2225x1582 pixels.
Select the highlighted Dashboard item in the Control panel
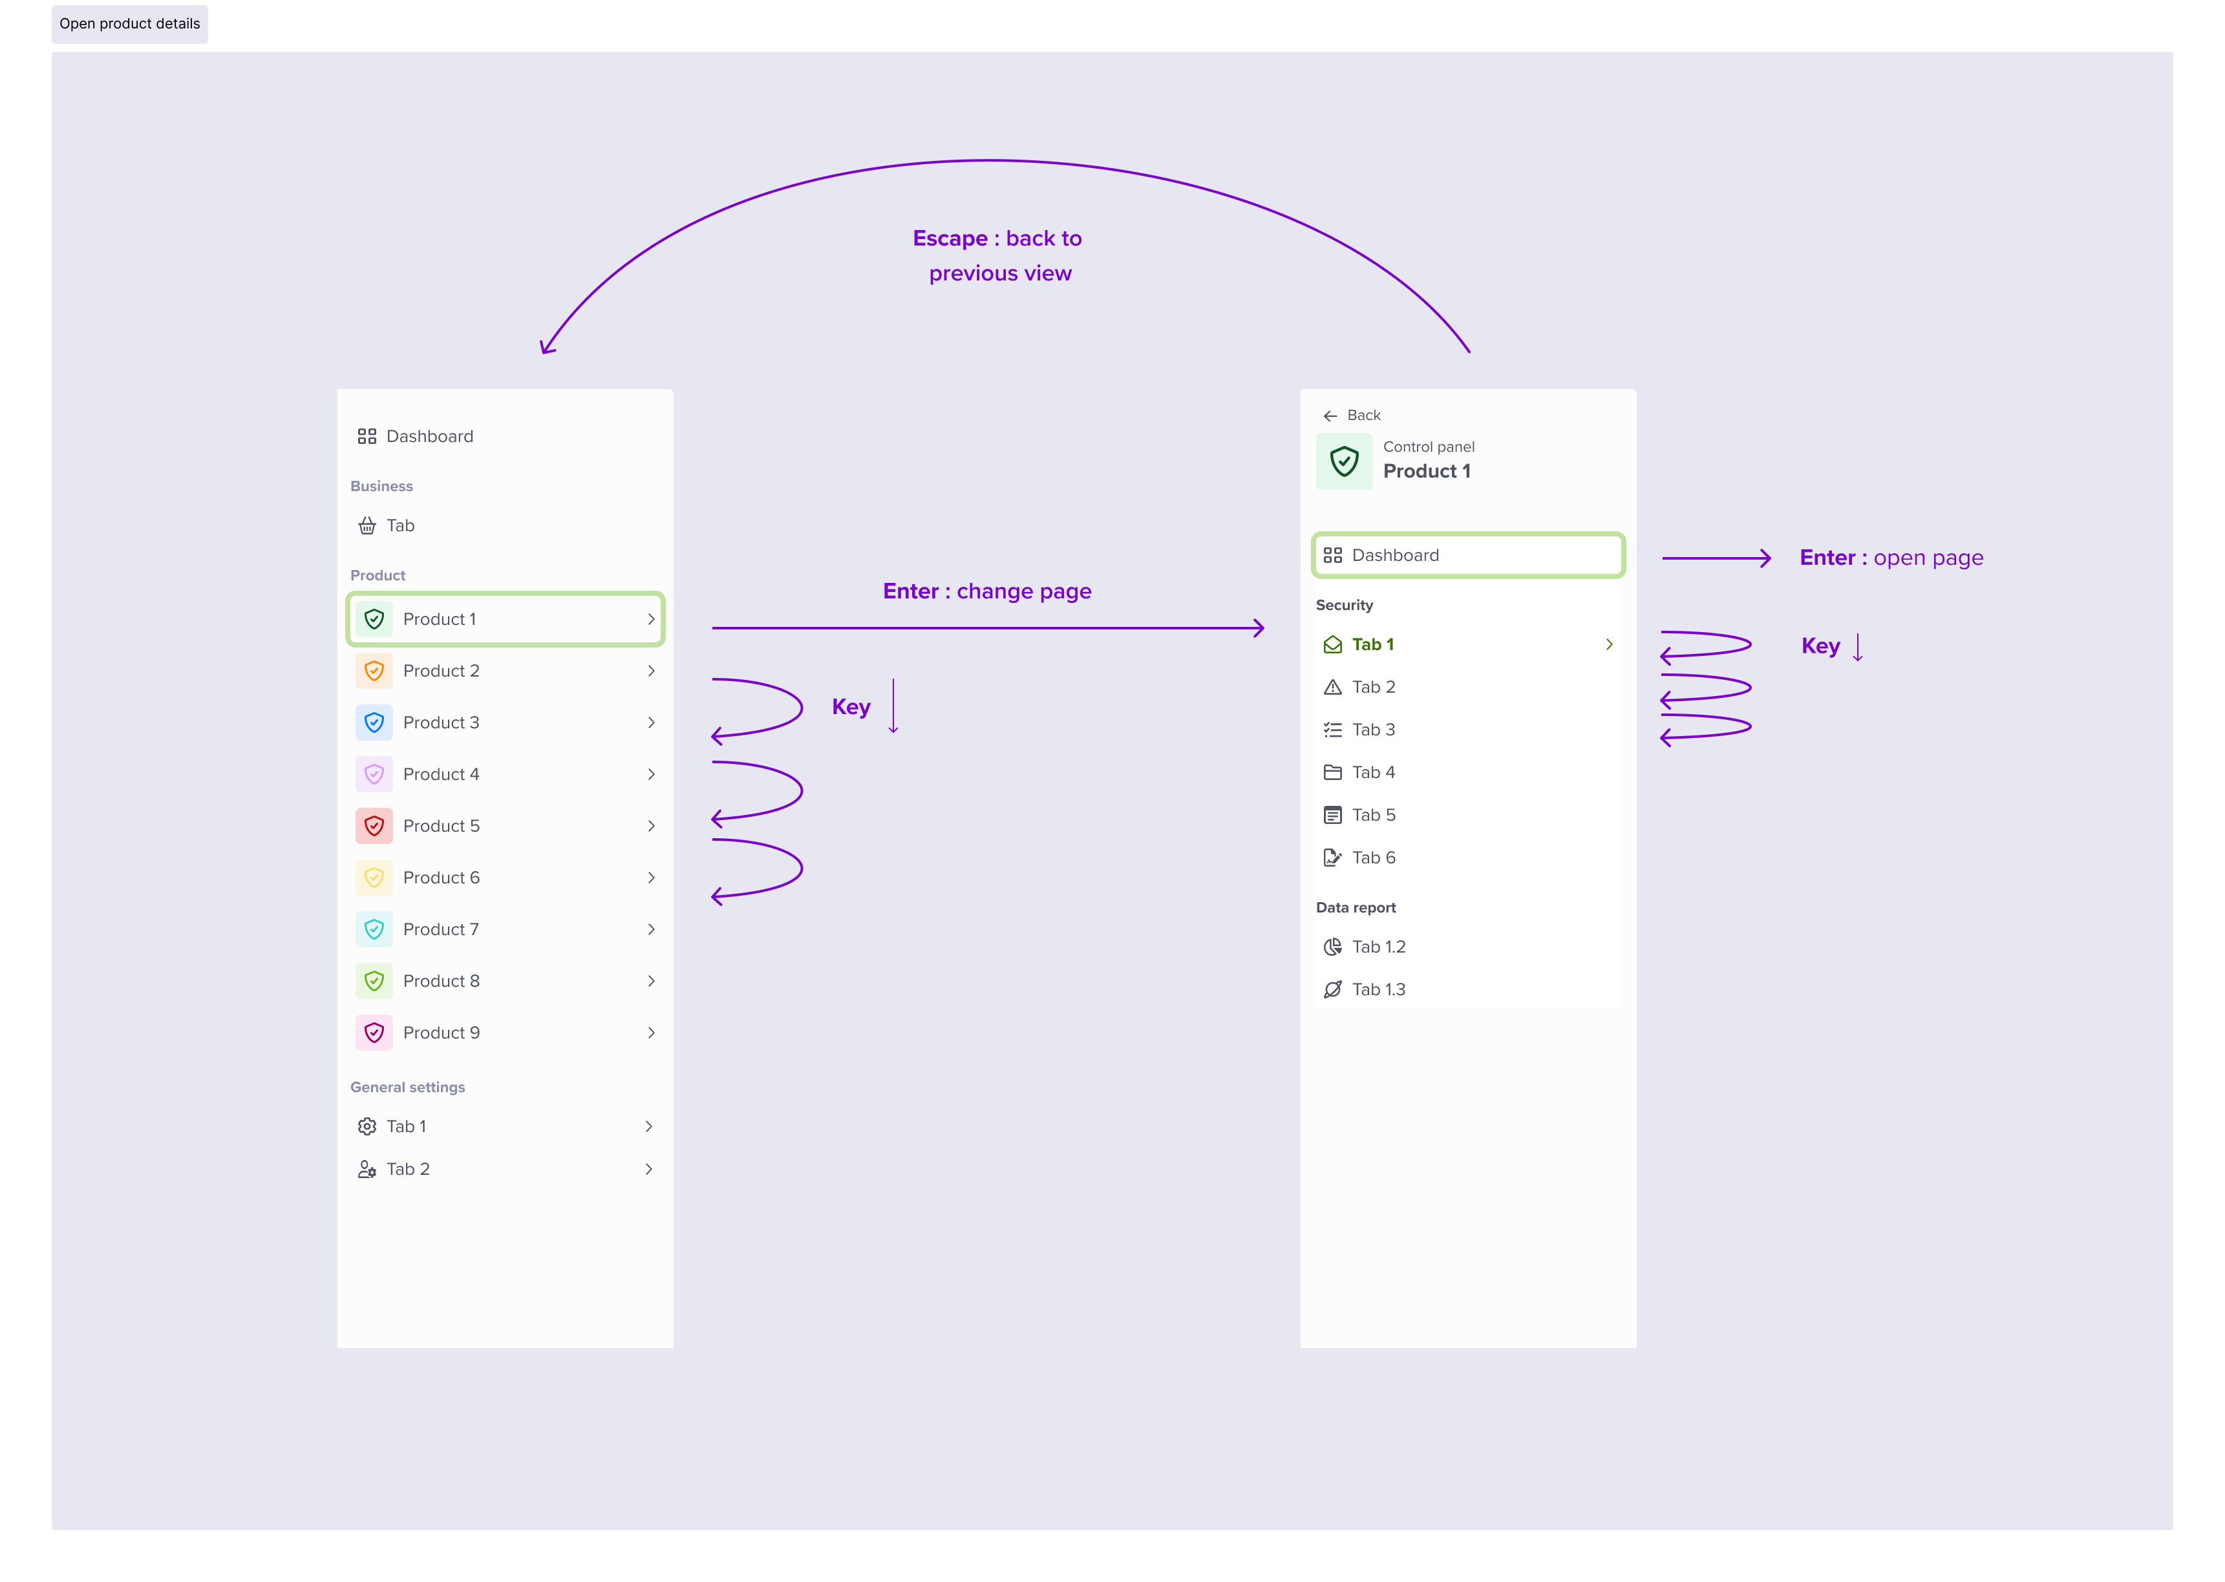(1468, 555)
